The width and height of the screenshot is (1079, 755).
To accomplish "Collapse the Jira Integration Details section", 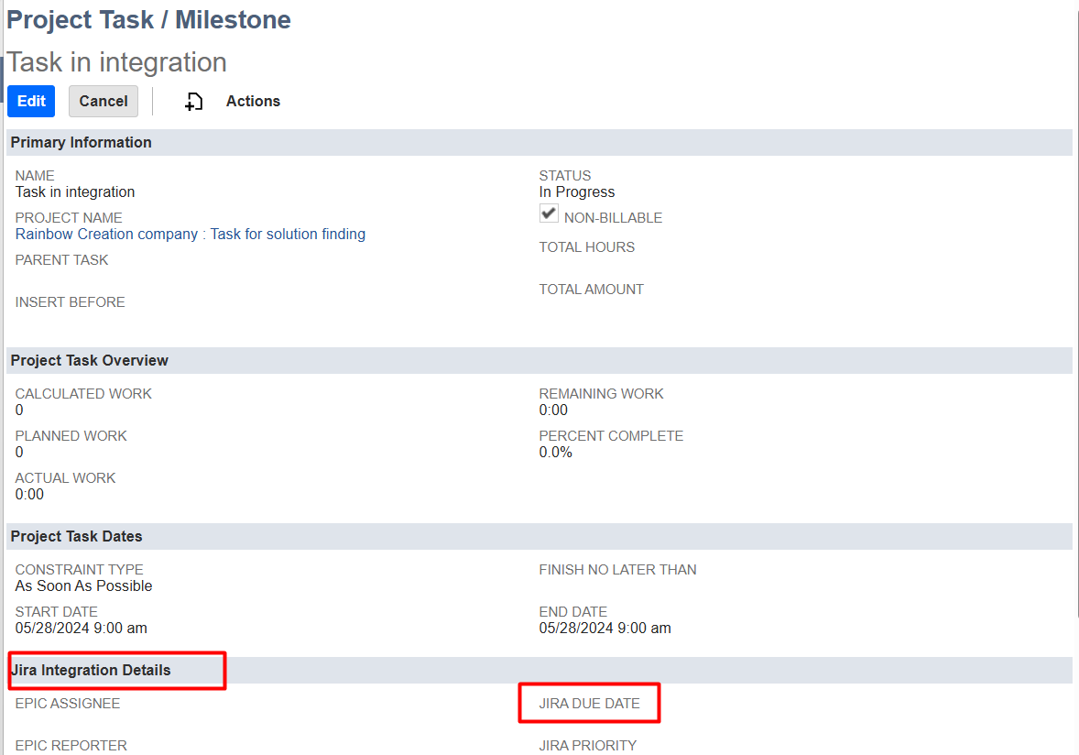I will tap(91, 671).
